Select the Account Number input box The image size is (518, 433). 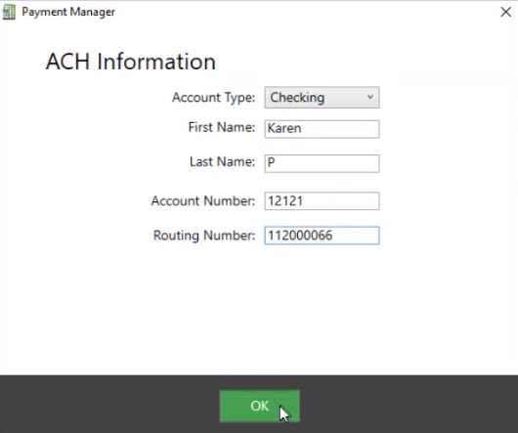tap(322, 200)
